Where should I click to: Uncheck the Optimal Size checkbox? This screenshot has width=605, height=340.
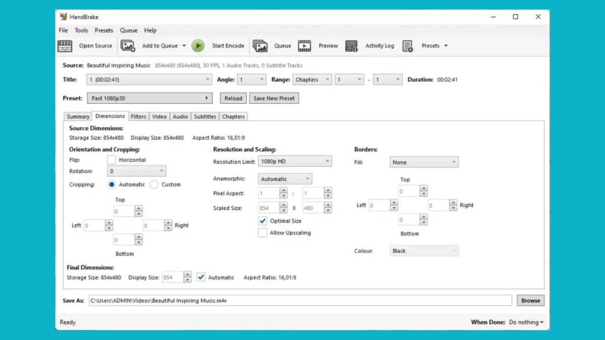(262, 221)
